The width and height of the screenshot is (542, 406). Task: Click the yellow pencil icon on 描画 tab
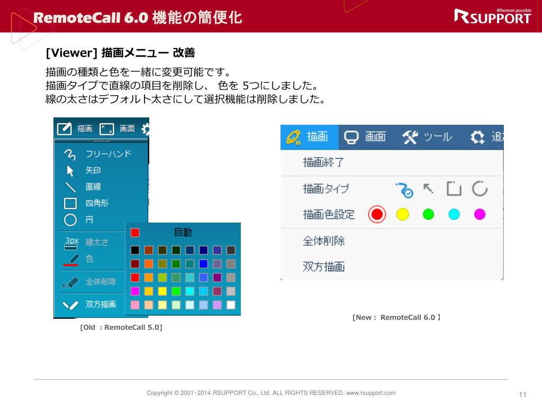(293, 137)
